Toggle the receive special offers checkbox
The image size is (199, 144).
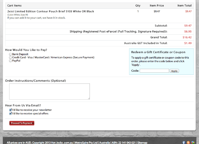coord(11,113)
